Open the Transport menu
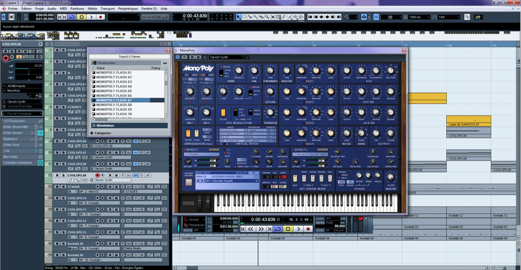521x270 pixels. coord(107,8)
